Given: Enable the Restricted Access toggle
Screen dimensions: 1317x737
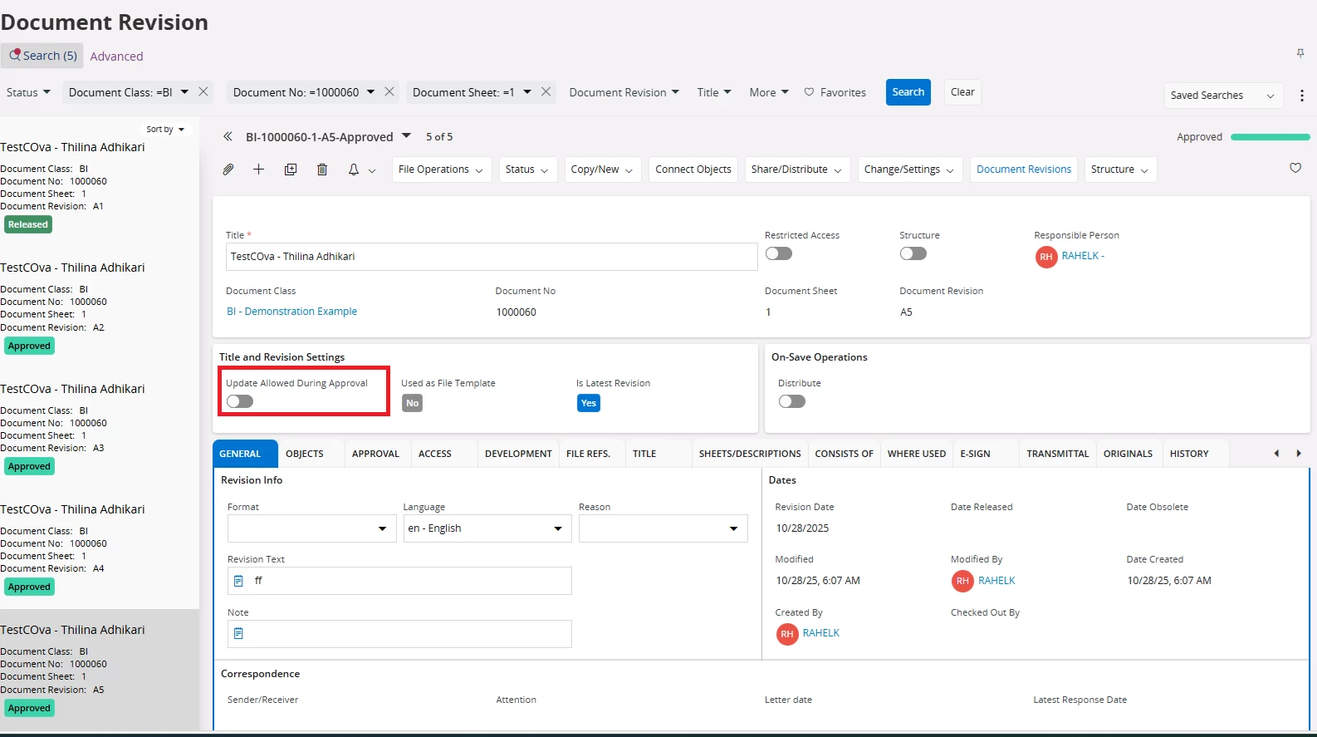Looking at the screenshot, I should [778, 253].
